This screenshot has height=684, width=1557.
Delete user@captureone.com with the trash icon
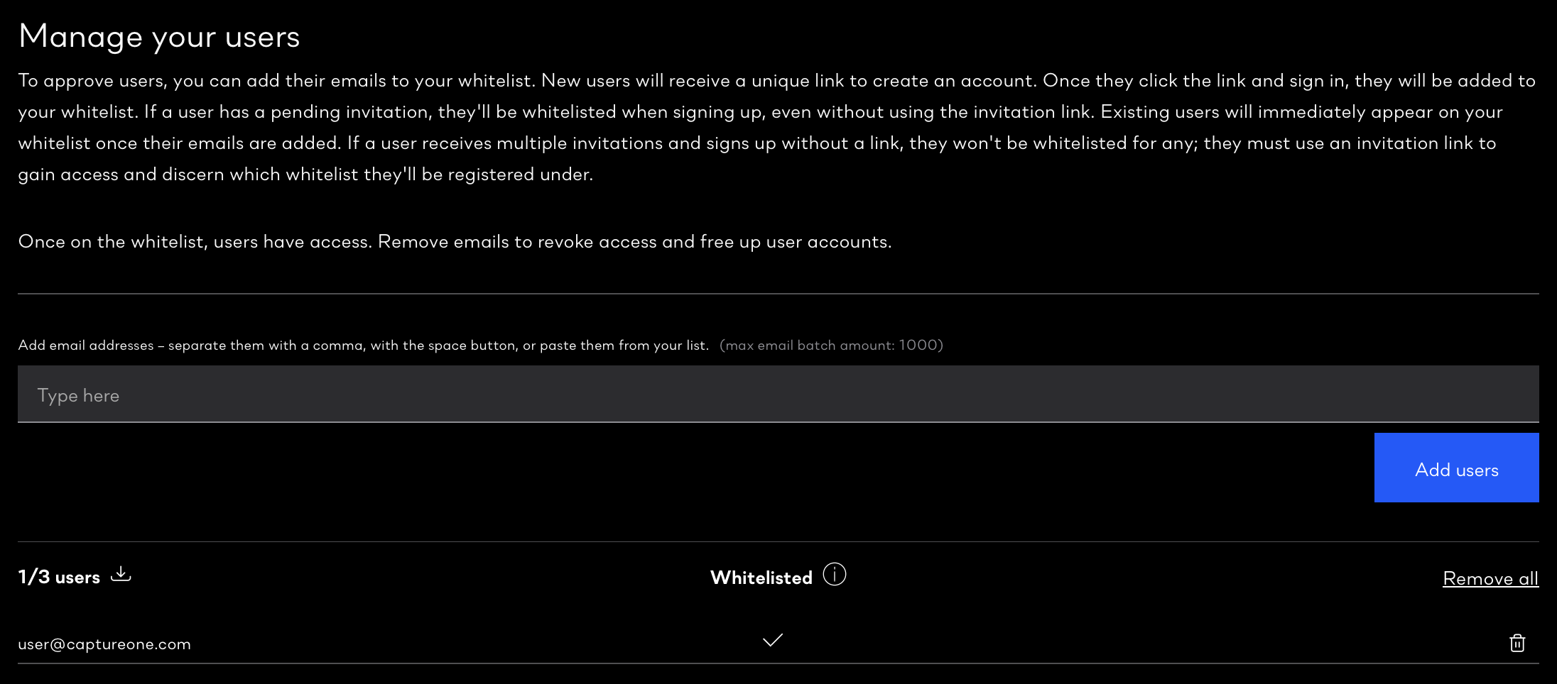[1517, 643]
